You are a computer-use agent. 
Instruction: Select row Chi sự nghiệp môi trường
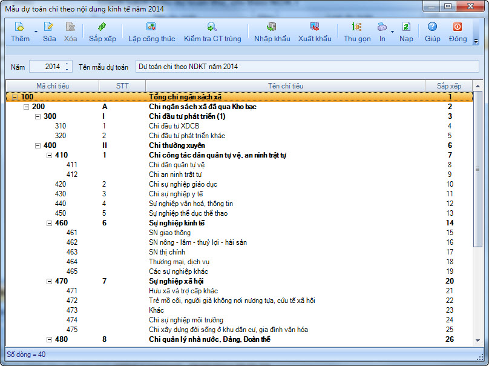[x=239, y=319]
